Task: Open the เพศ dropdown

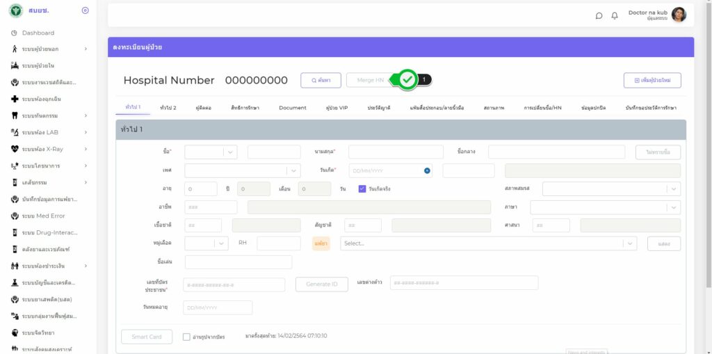Action: coord(242,170)
